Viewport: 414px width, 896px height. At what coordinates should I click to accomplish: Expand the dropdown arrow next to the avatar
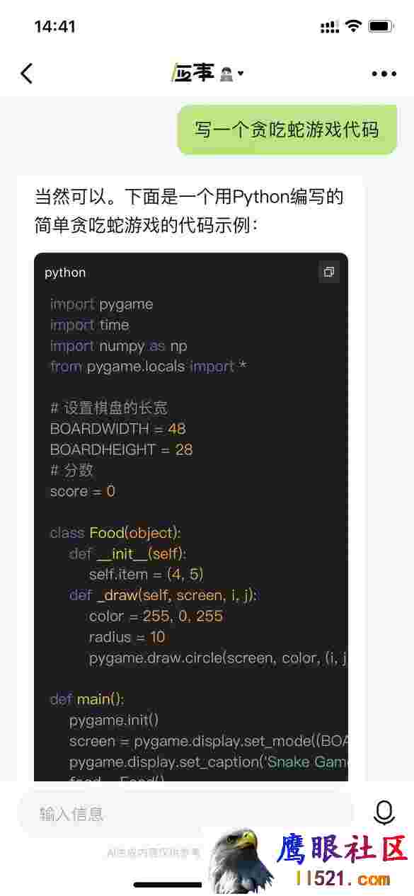click(241, 73)
